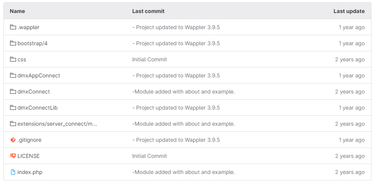Image resolution: width=373 pixels, height=182 pixels.
Task: Open the dmxConnect folder
Action: pos(33,92)
